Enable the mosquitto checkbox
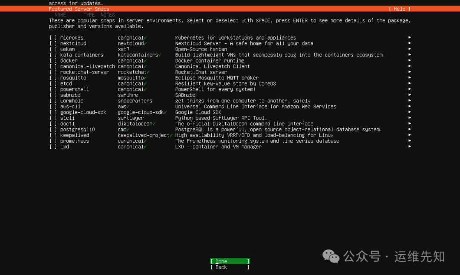Screen dimensions: 460x275 pos(53,78)
